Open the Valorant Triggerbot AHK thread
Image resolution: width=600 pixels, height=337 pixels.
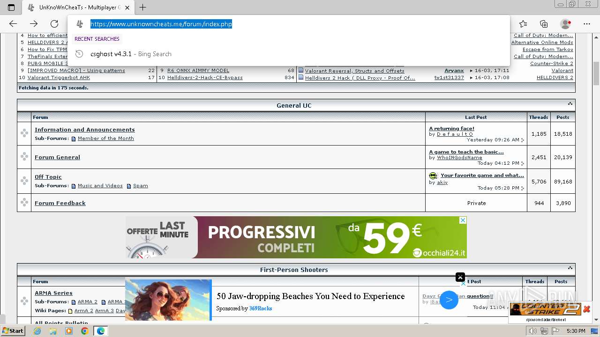coord(59,78)
